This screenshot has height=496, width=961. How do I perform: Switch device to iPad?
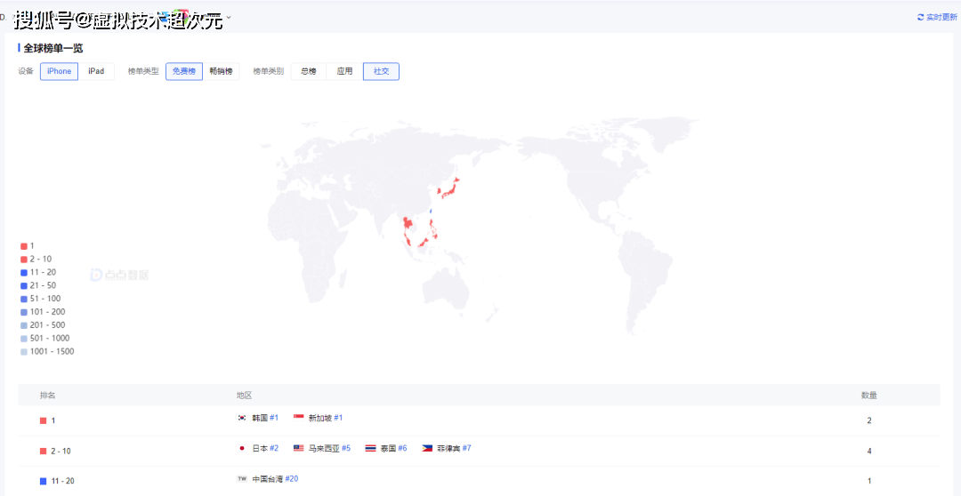click(x=96, y=71)
